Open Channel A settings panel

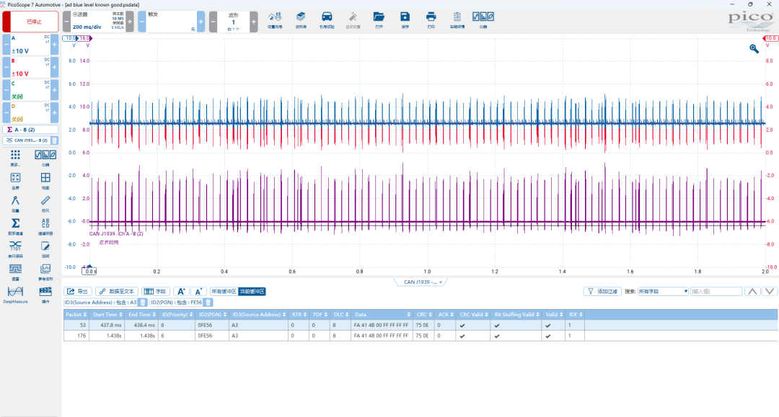30,45
